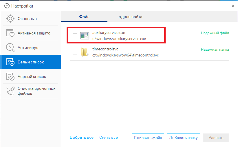Click the plus logo beside Настройки title

(x=7, y=6)
